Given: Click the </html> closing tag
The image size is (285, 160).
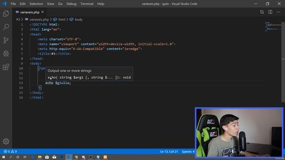Looking at the screenshot, I should (37, 98).
